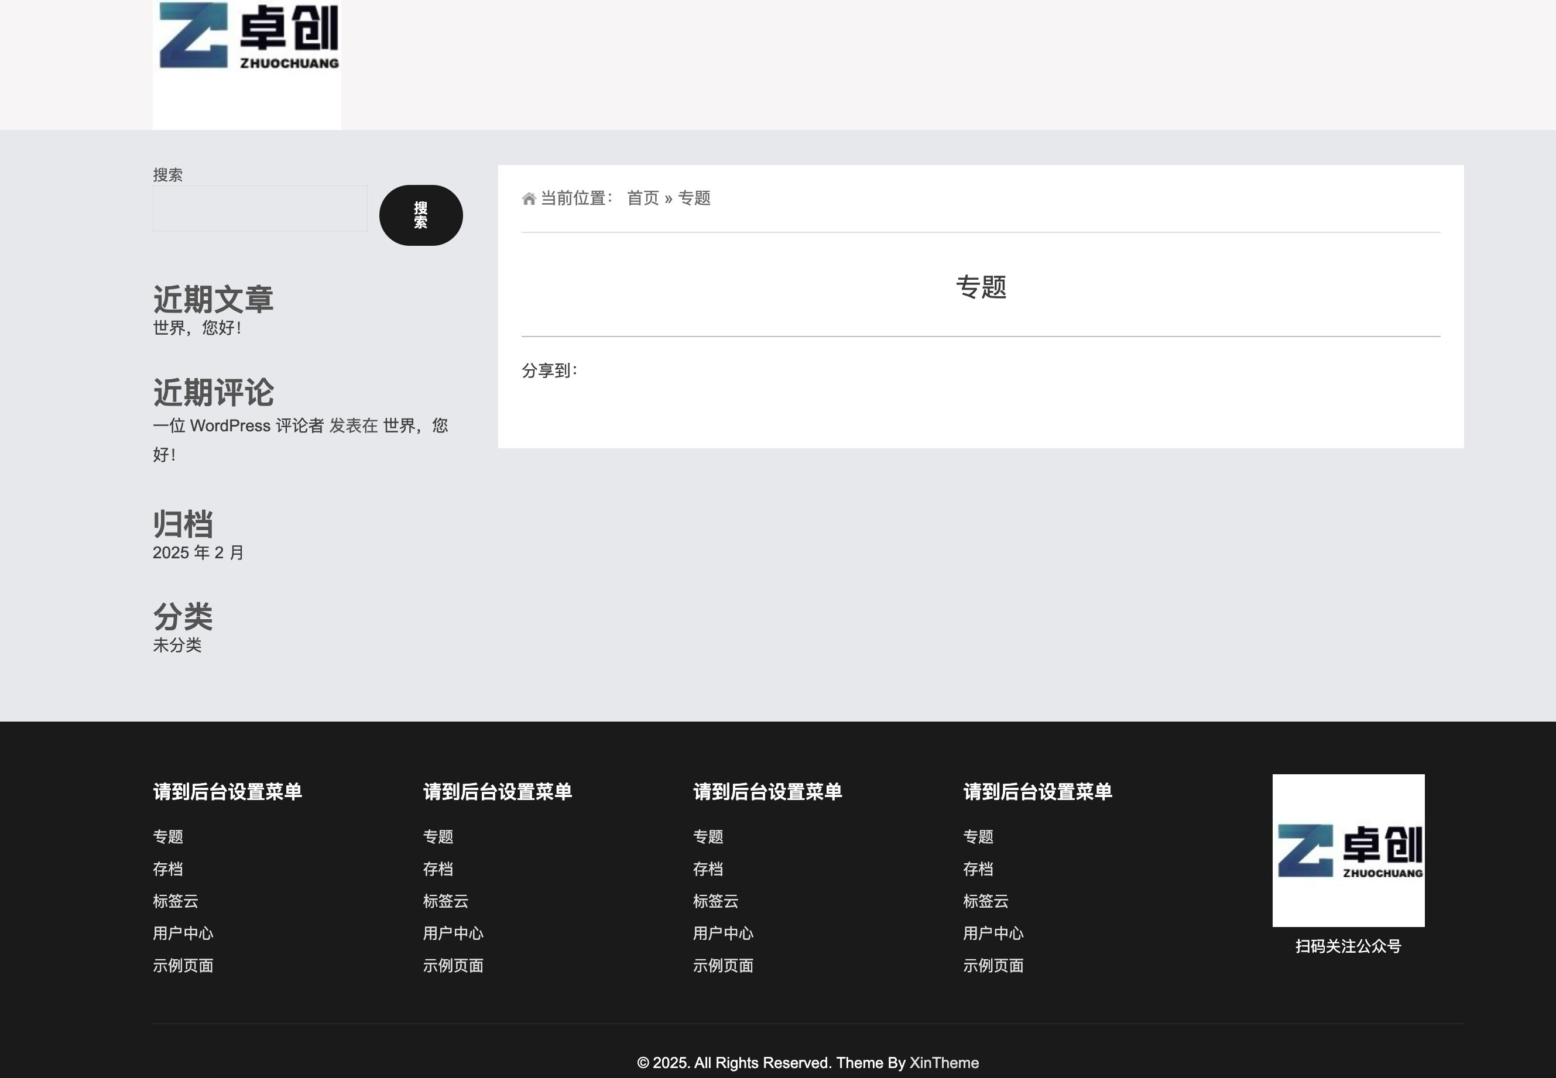Click 用户中心 in the fourth footer menu column
The width and height of the screenshot is (1556, 1078).
click(994, 933)
